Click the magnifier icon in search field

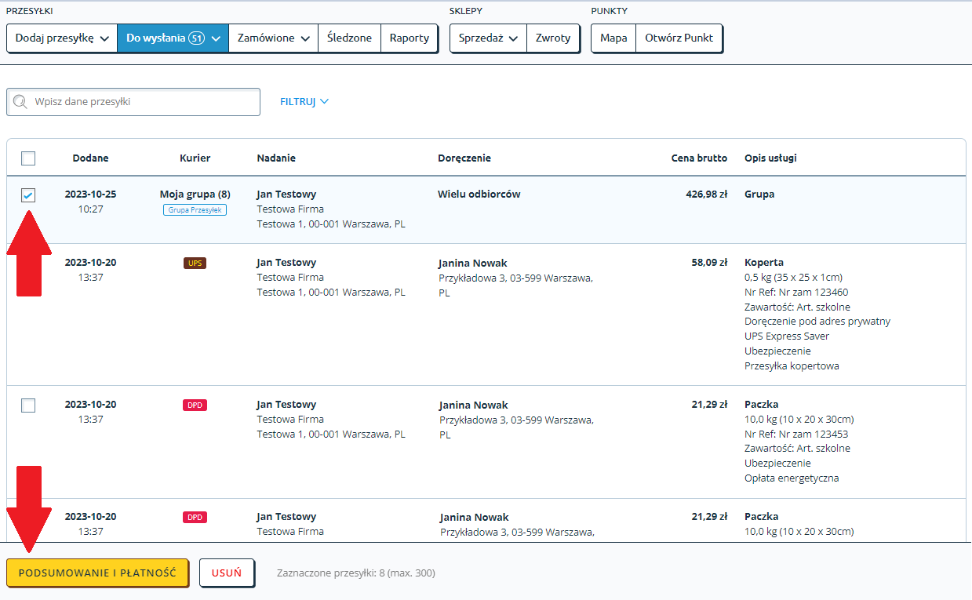point(20,102)
